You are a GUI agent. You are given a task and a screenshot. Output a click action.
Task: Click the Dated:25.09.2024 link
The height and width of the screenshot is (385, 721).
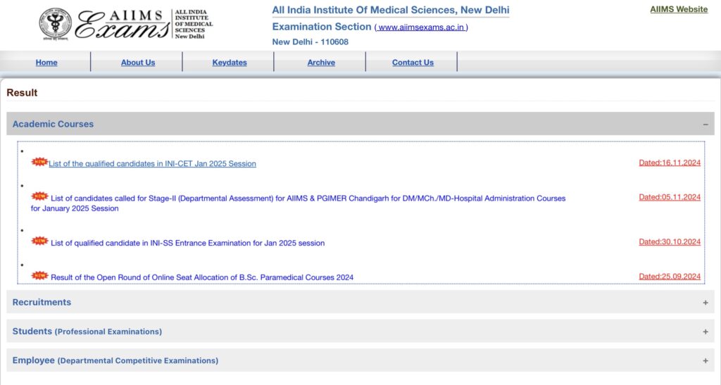point(670,277)
